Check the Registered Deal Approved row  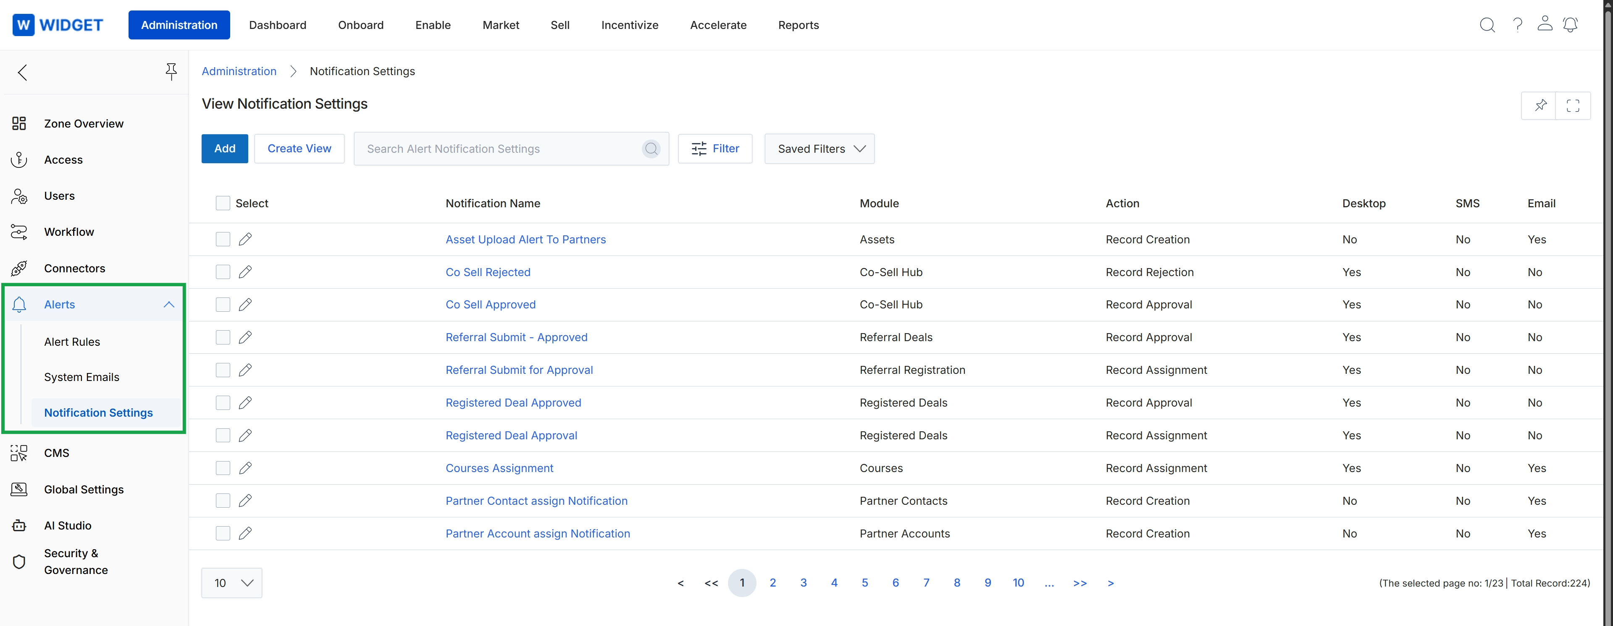[223, 403]
